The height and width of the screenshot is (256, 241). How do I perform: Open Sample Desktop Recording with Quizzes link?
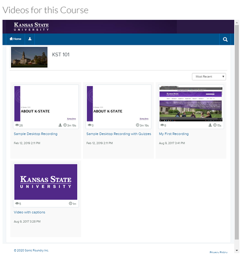tap(119, 134)
